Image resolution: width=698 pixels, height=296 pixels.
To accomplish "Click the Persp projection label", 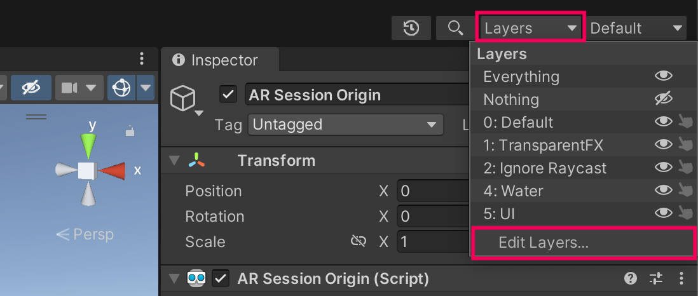I will click(85, 234).
